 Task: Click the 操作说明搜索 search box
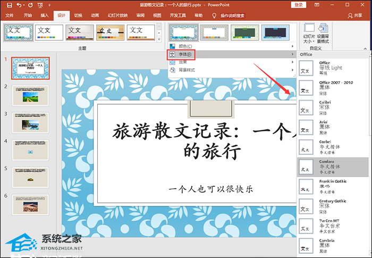coord(233,15)
